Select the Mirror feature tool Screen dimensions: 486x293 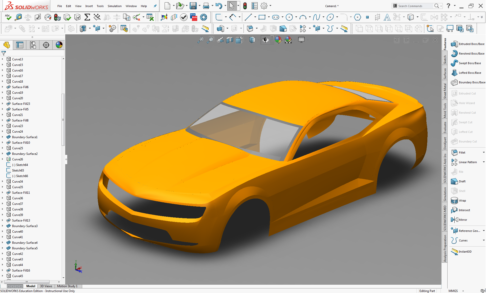[x=454, y=220]
